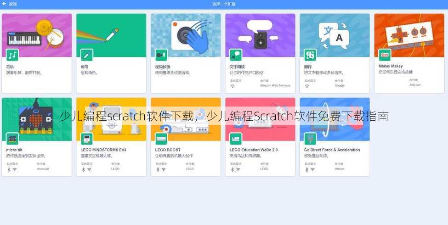This screenshot has width=448, height=225.
Task: Open the 视频侦测 extension title
Action: (163, 67)
